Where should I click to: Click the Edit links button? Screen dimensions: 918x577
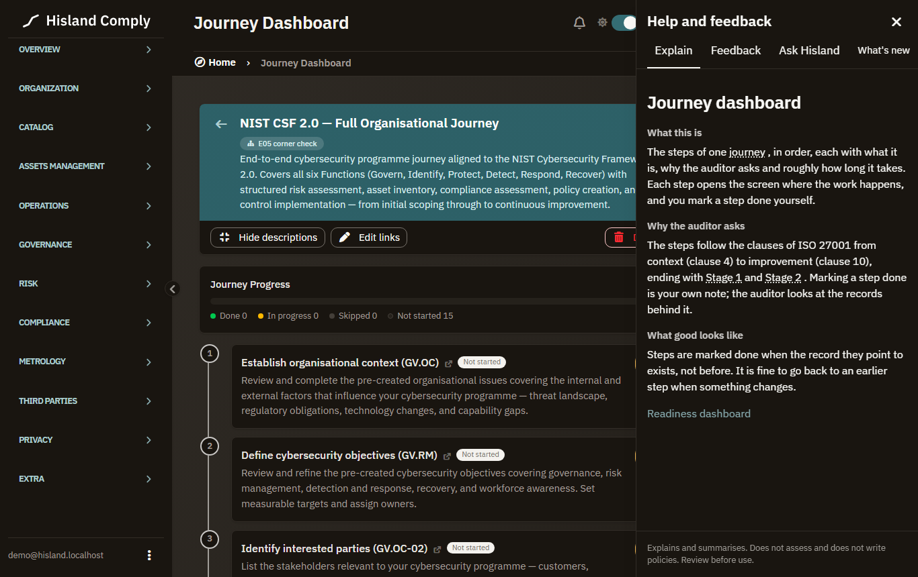(x=369, y=238)
